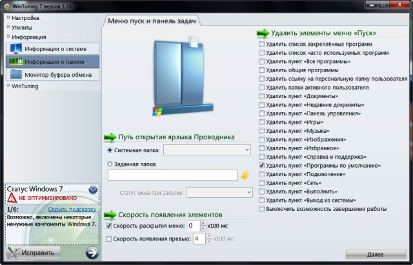Click the Start menu taskbar illustration
This screenshot has height=265, width=413.
click(183, 76)
